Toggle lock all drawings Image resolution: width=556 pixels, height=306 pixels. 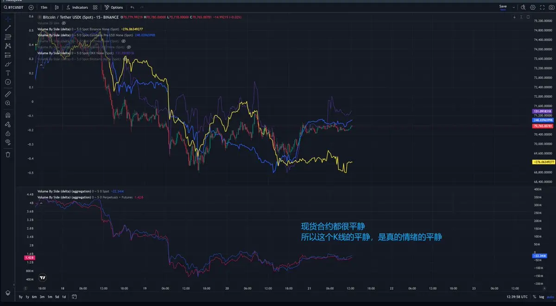[8, 133]
